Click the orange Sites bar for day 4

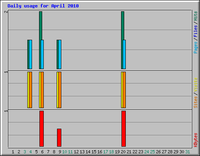(30, 90)
